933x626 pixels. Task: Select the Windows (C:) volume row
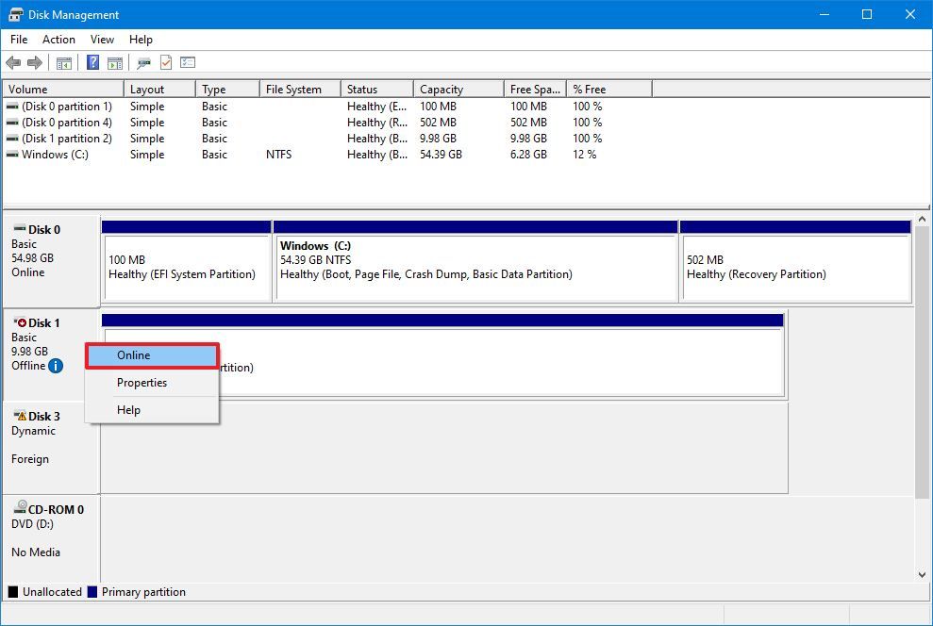[57, 154]
